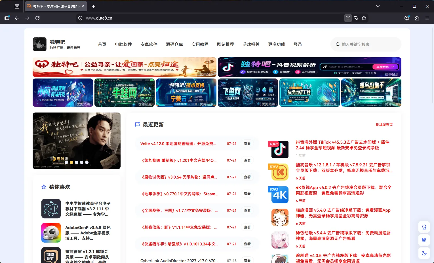Click the 酷我音乐 app icon TOP2
434x263 pixels.
tap(280, 172)
